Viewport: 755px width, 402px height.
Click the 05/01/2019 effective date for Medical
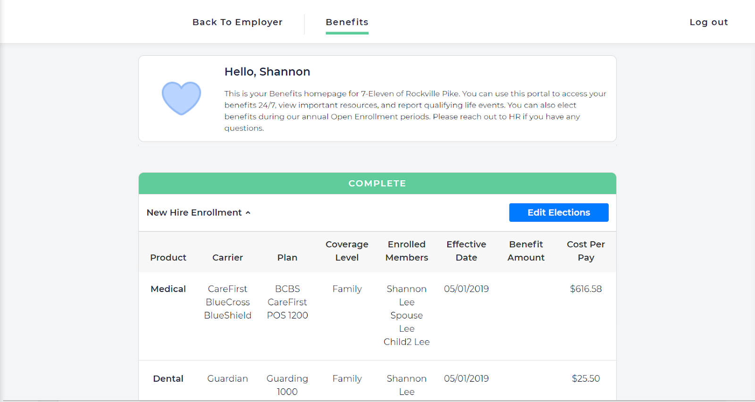click(466, 289)
